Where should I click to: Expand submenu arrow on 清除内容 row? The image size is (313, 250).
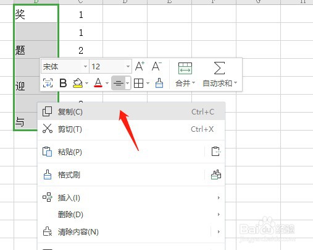point(219,231)
